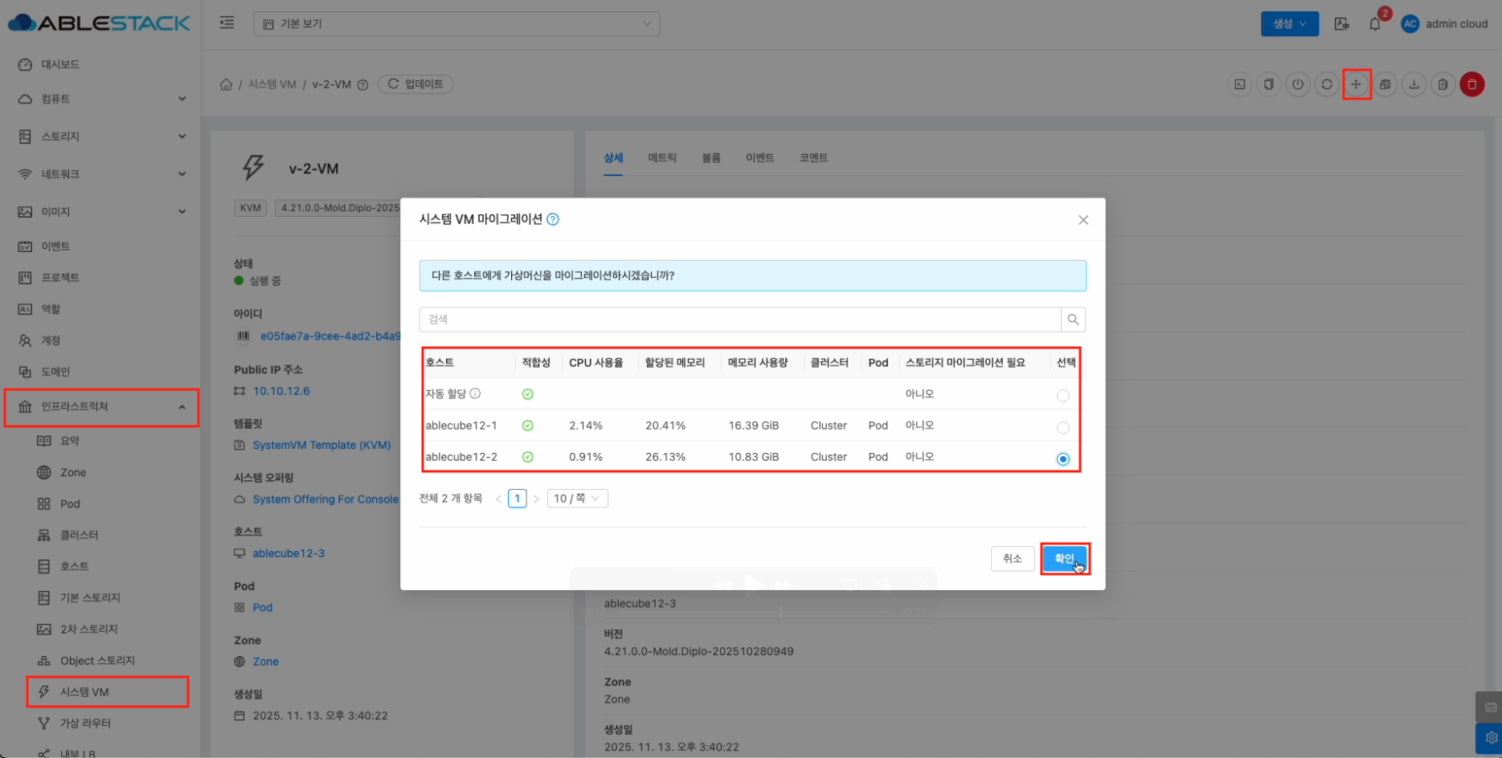The width and height of the screenshot is (1502, 758).
Task: Select the ablecube12-2 host radio button
Action: pyautogui.click(x=1062, y=458)
